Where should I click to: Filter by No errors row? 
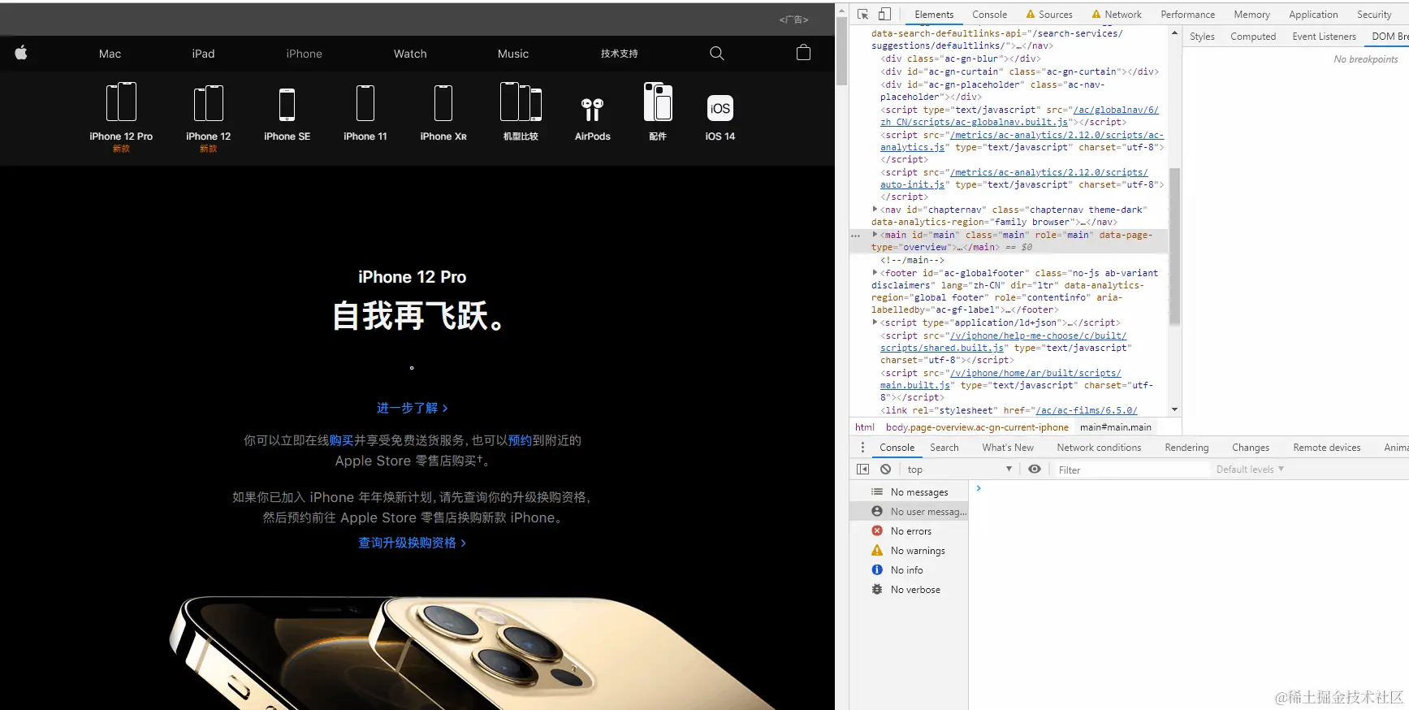pyautogui.click(x=909, y=531)
